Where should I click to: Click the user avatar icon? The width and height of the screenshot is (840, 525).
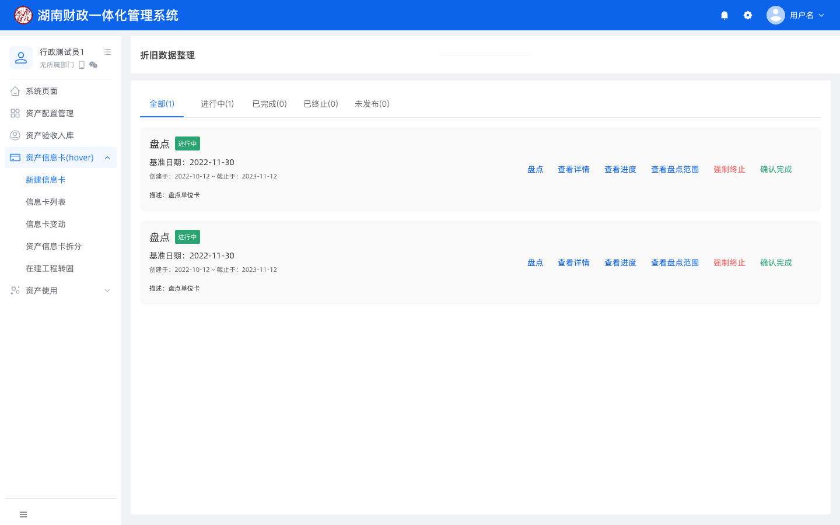point(775,15)
